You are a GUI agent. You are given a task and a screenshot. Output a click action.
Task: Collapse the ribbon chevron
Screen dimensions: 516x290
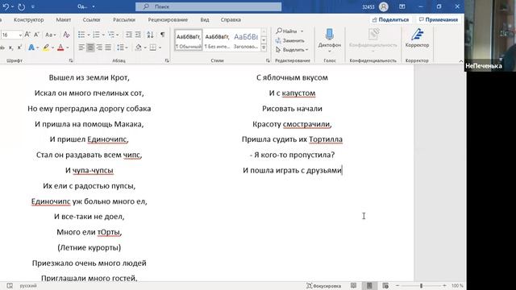[460, 61]
